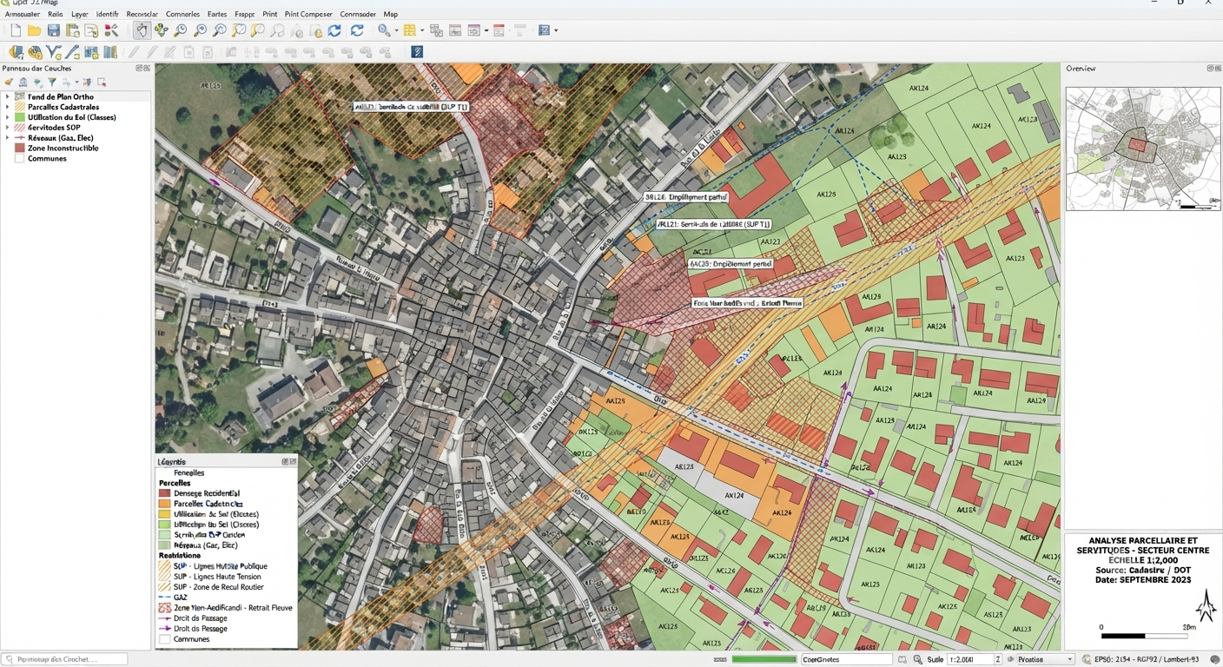Image resolution: width=1223 pixels, height=667 pixels.
Task: Click the messages speech bubble icon in the status bar
Action: (1214, 659)
